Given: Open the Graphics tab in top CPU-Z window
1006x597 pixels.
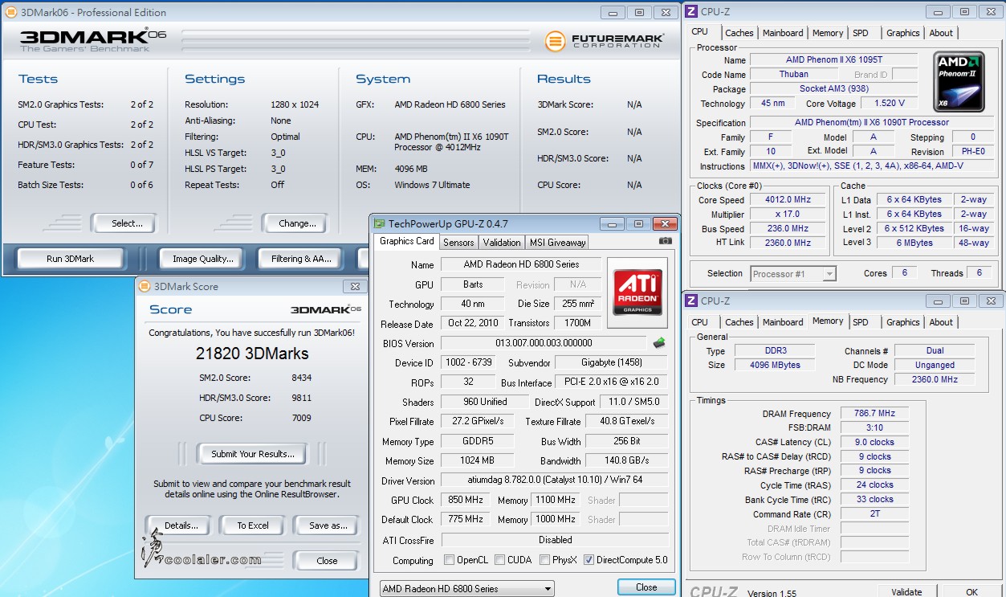Looking at the screenshot, I should [902, 33].
